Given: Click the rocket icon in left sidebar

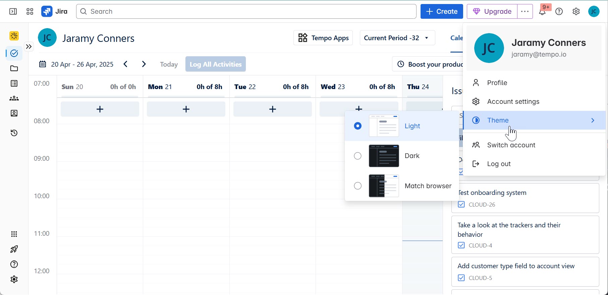Looking at the screenshot, I should 14,249.
